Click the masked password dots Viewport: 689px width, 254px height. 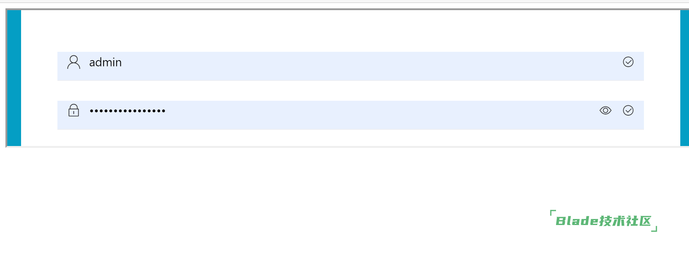pyautogui.click(x=128, y=111)
